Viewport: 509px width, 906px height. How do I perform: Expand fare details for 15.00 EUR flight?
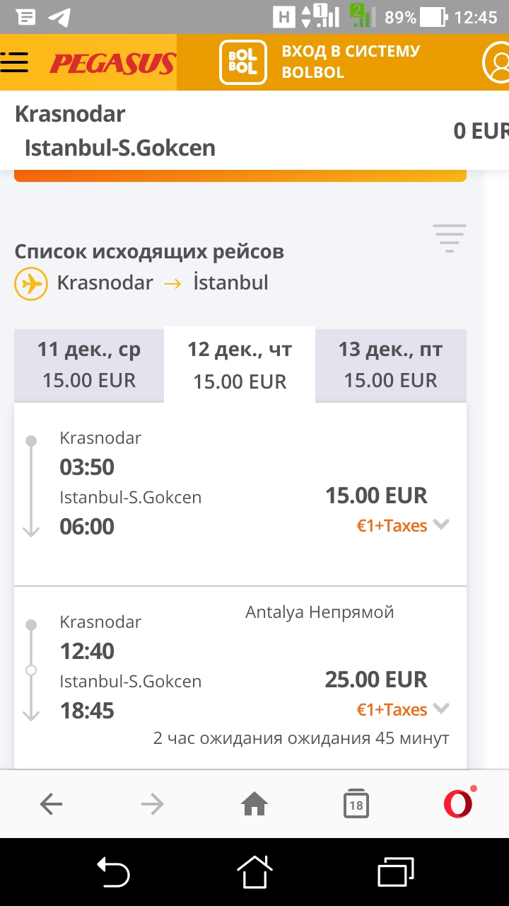click(x=442, y=524)
